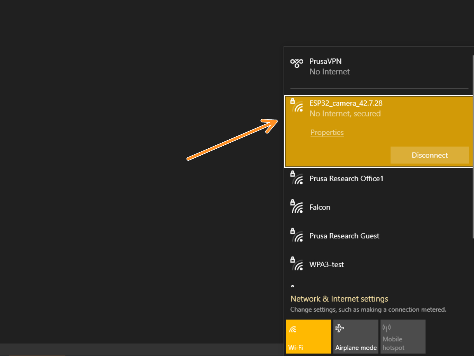Click the 'No Internet' status under PrusaVPN
474x356 pixels.
[329, 72]
